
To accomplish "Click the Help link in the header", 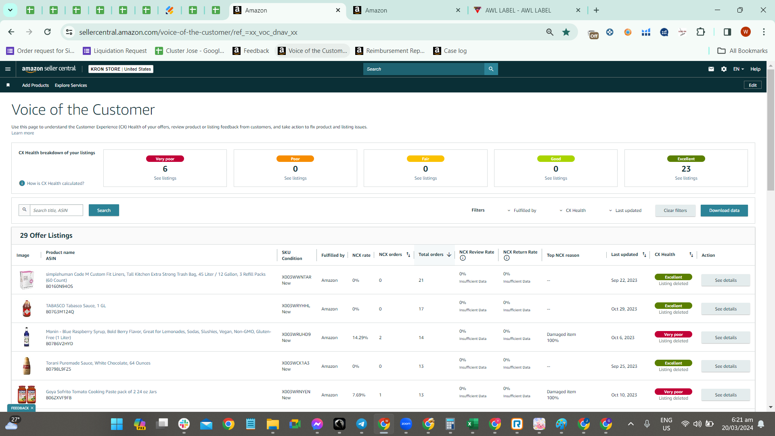I will (x=755, y=69).
